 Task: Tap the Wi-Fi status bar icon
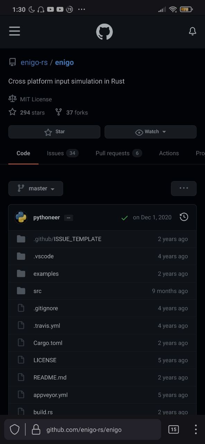(x=173, y=9)
